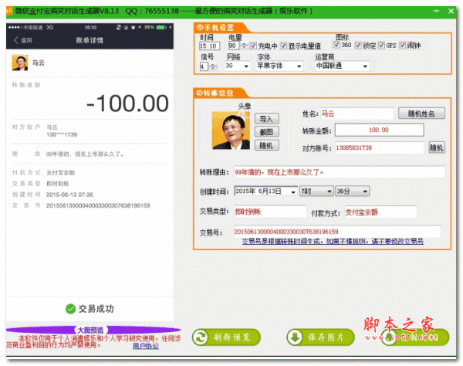The height and width of the screenshot is (366, 463).
Task: Click the 转账信息 section header tab
Action: tap(218, 93)
